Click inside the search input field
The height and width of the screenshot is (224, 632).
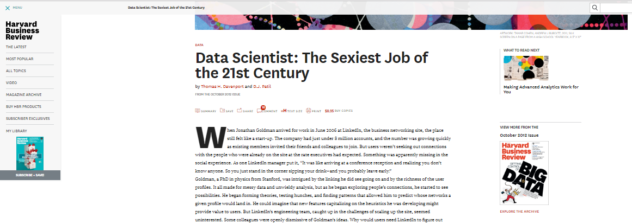[x=616, y=8]
